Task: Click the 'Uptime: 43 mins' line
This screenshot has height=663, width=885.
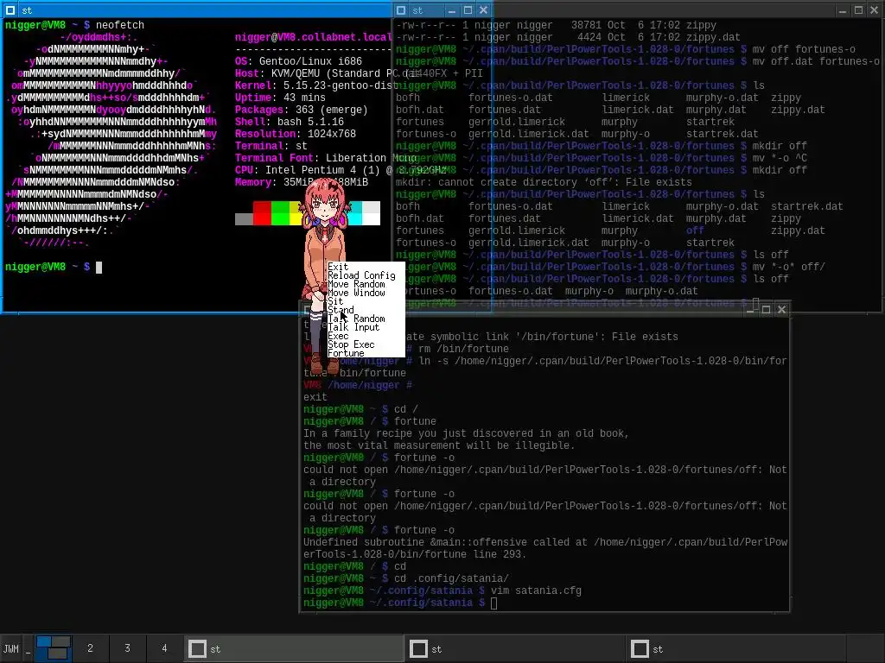Action: [281, 98]
